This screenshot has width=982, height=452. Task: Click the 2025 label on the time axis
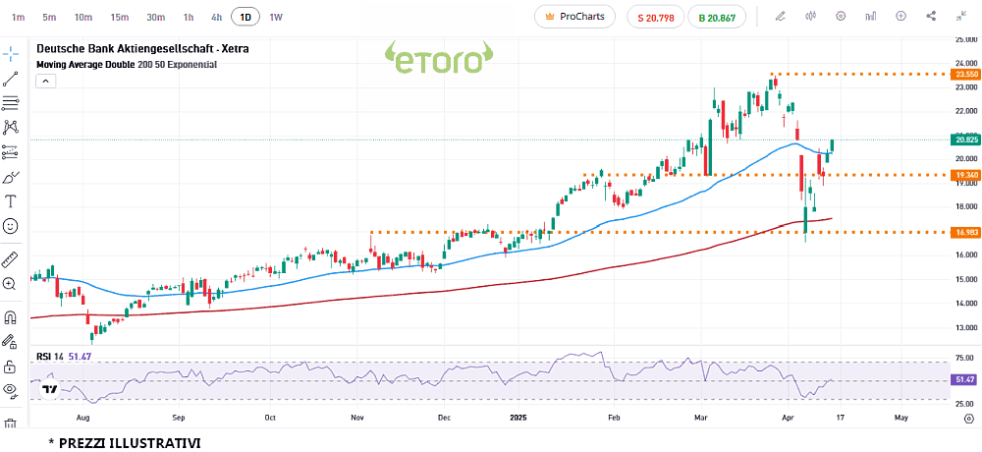click(519, 417)
